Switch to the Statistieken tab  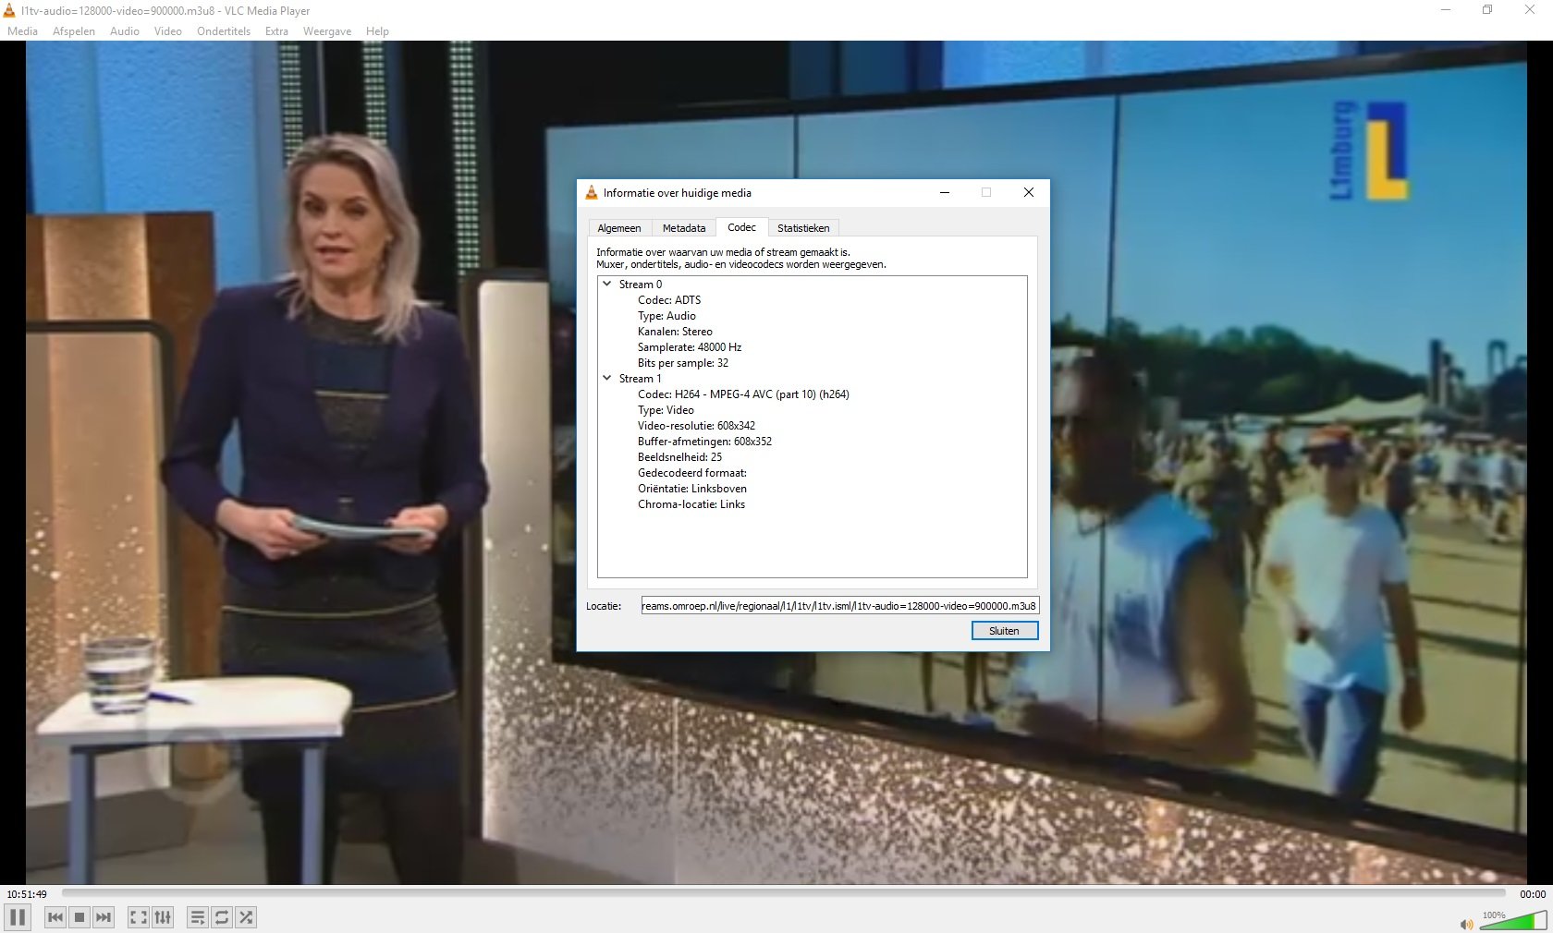pyautogui.click(x=802, y=227)
